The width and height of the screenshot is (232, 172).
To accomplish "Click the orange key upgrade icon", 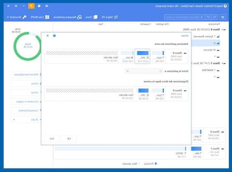I will [31, 6].
